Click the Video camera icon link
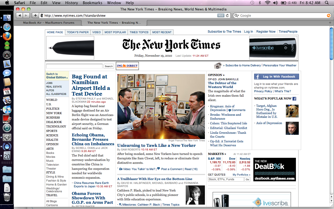The height and width of the screenshot is (209, 334). pos(121,169)
